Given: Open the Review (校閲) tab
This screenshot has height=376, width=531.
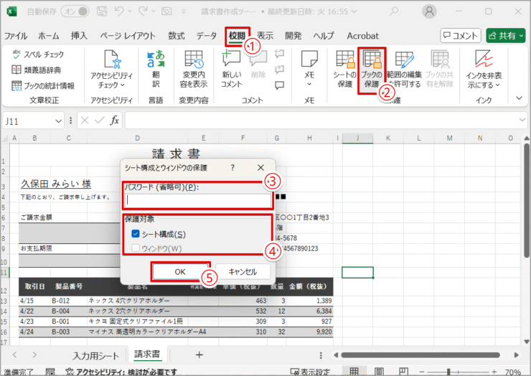Looking at the screenshot, I should (x=237, y=36).
